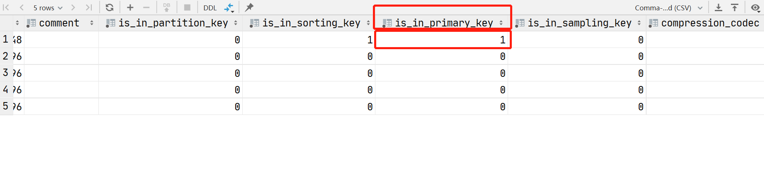
Task: Click the is_in_sorting_key column header
Action: pyautogui.click(x=311, y=23)
